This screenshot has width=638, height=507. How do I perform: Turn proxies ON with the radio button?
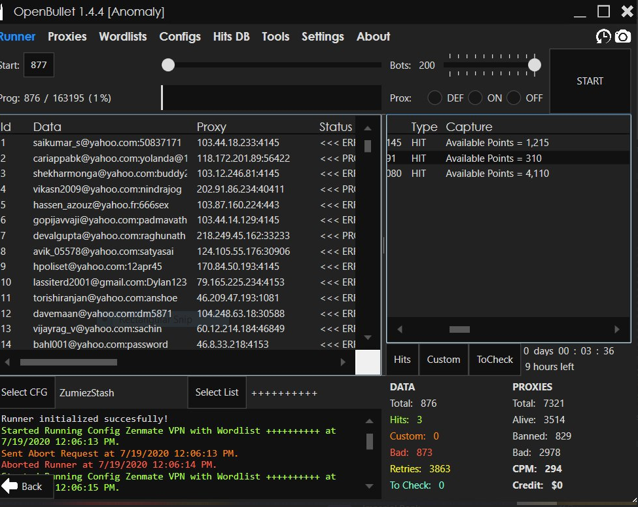click(475, 98)
